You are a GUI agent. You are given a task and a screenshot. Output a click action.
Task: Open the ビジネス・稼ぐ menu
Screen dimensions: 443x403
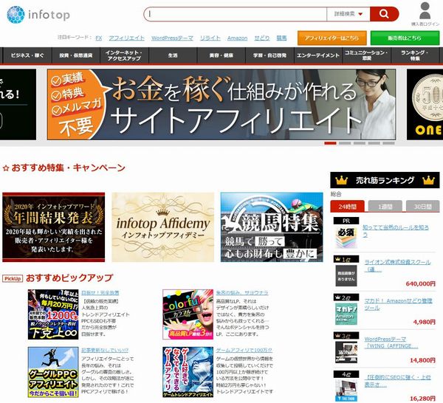[27, 55]
